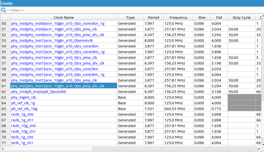The width and height of the screenshot is (264, 152).
Task: Sort by Clock Name column header
Action: [x=64, y=18]
